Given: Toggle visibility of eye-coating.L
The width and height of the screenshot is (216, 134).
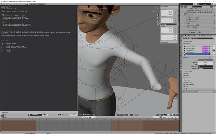Looking at the screenshot, I should [x=214, y=22].
